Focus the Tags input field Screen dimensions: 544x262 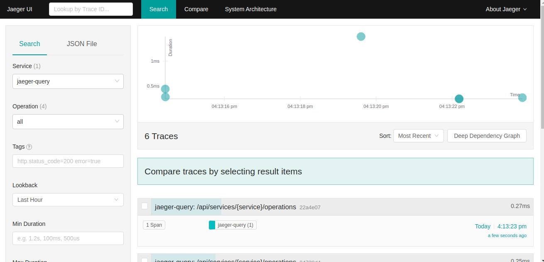(x=68, y=161)
